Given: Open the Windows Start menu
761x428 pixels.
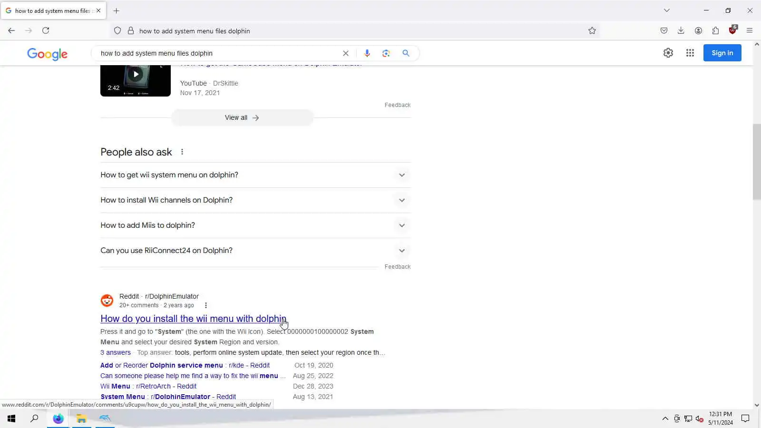Looking at the screenshot, I should click(x=11, y=418).
